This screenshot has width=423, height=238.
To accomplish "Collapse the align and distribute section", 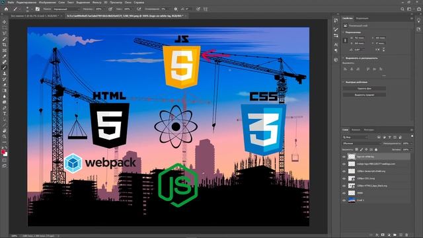I will pos(344,58).
